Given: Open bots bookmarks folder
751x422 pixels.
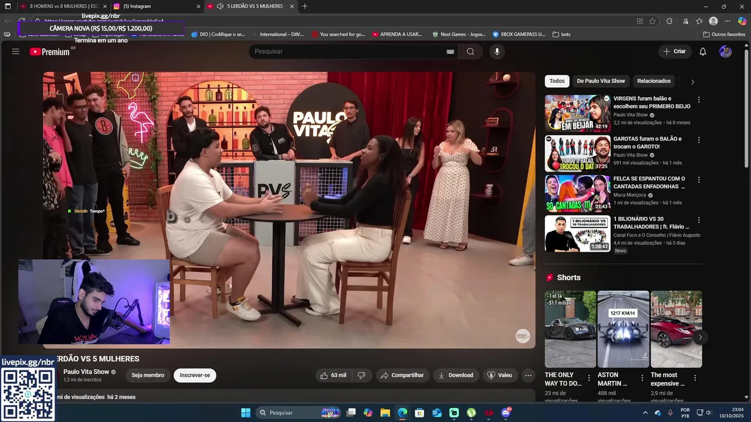Looking at the screenshot, I should click(x=561, y=35).
